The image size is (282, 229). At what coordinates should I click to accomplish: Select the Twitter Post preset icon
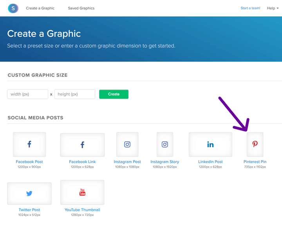point(29,193)
